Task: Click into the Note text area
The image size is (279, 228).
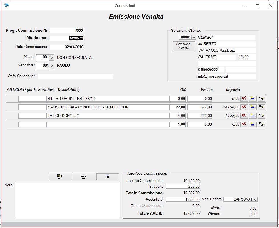Action: pos(67,200)
